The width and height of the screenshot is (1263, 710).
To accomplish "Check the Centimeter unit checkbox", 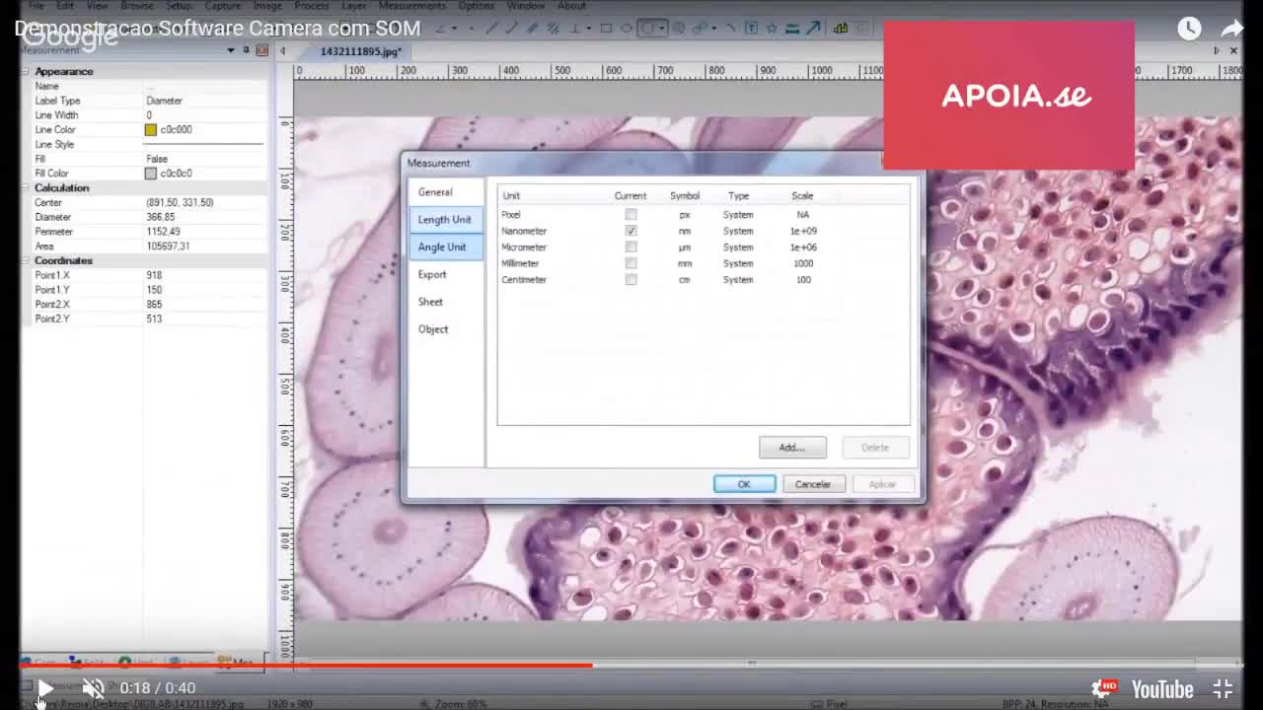I will tap(631, 279).
